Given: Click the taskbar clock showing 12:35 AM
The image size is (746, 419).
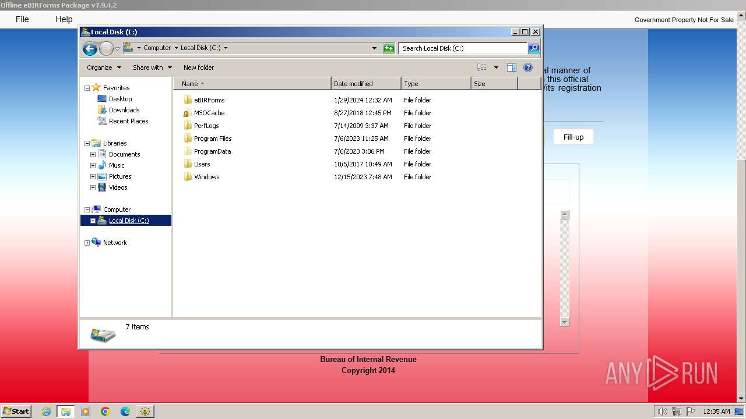Looking at the screenshot, I should (x=716, y=411).
